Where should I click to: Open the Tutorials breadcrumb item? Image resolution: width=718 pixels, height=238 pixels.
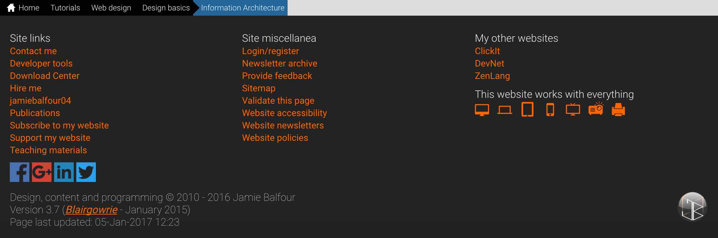pyautogui.click(x=65, y=8)
